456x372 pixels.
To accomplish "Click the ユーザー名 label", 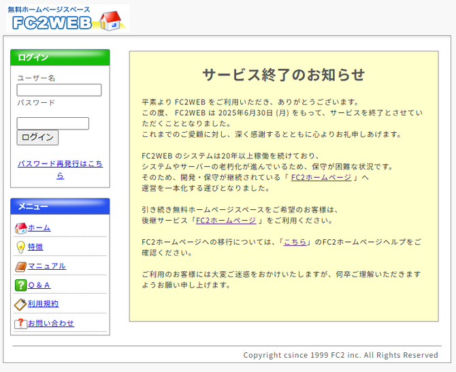I will tap(36, 78).
